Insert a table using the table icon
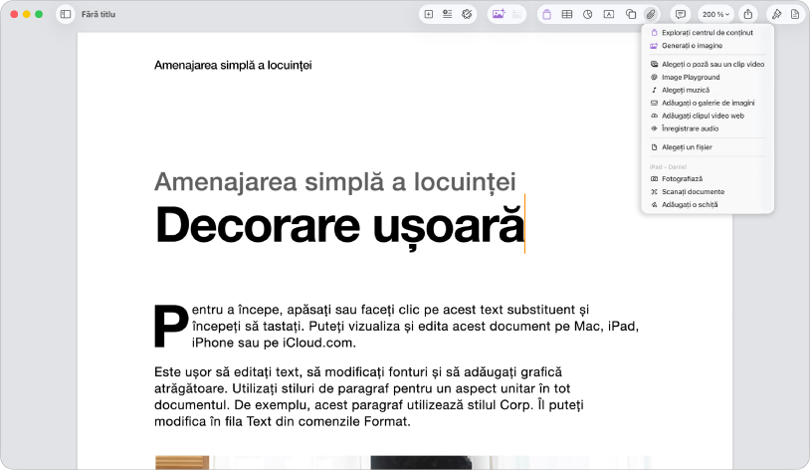The height and width of the screenshot is (471, 810). point(567,15)
